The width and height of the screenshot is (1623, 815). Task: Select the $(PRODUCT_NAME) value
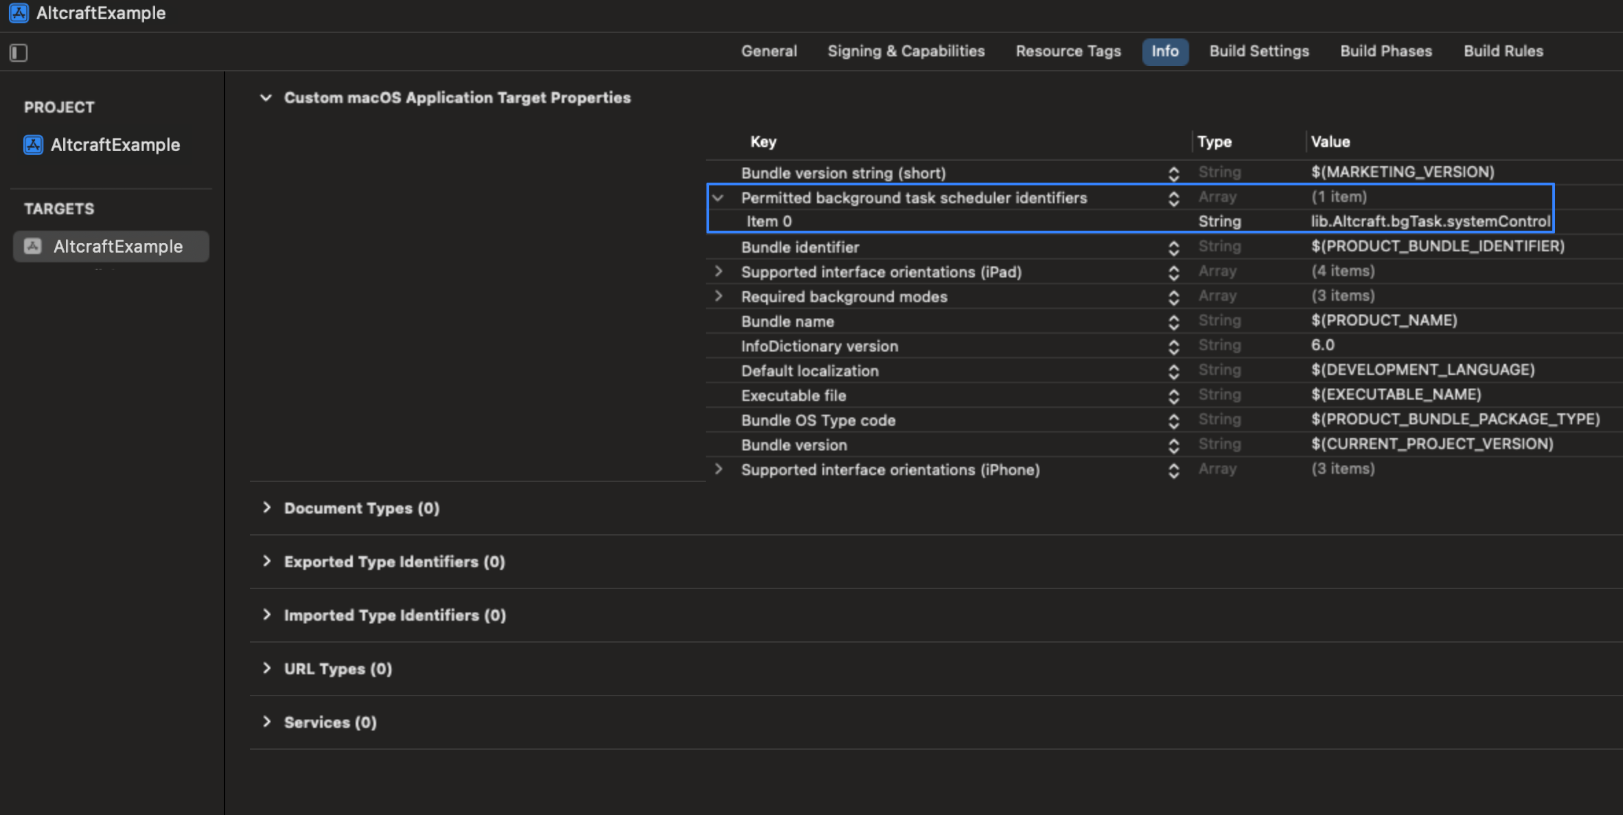(1384, 320)
